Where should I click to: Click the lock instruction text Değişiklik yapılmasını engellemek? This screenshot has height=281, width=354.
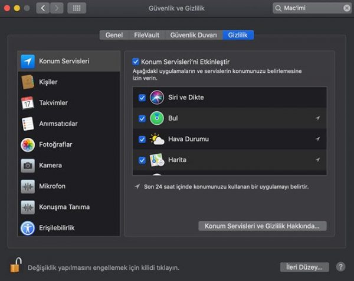pos(103,268)
